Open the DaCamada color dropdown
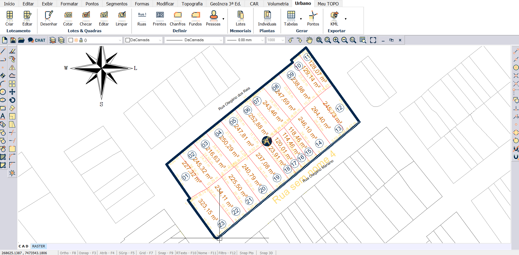This screenshot has width=519, height=255. click(160, 40)
